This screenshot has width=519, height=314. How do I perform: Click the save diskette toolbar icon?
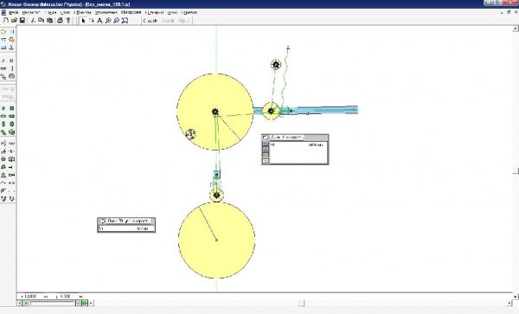pos(22,21)
